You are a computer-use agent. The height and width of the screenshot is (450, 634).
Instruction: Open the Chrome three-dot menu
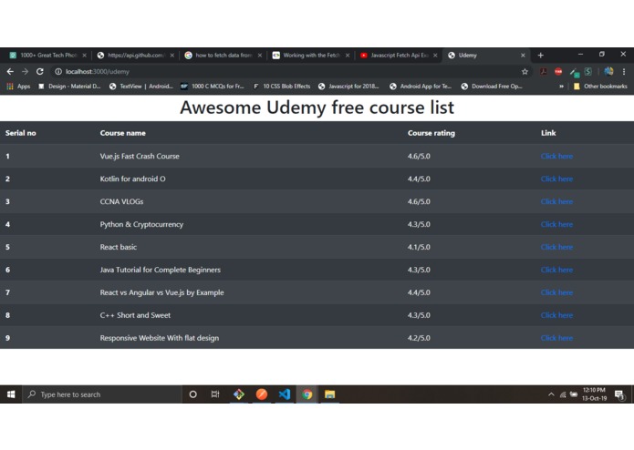[x=624, y=71]
